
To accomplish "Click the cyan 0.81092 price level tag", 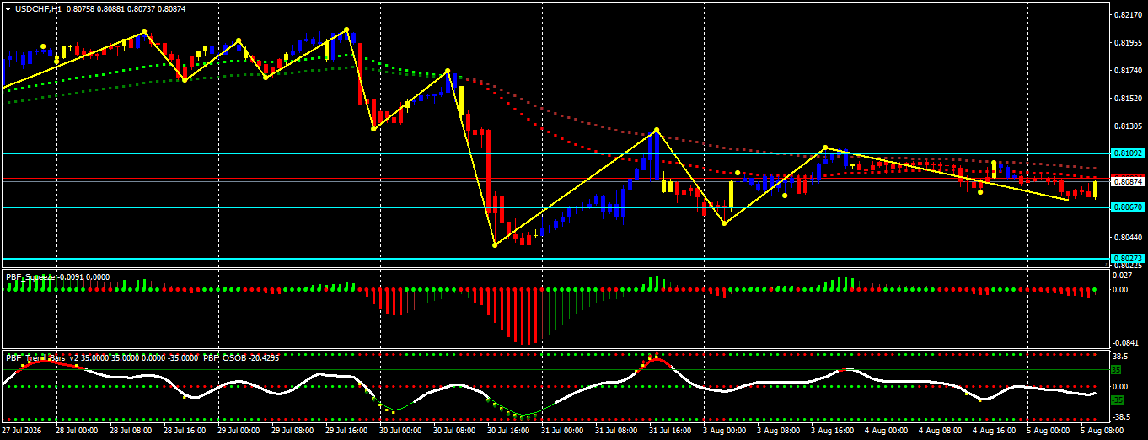I will [1127, 153].
